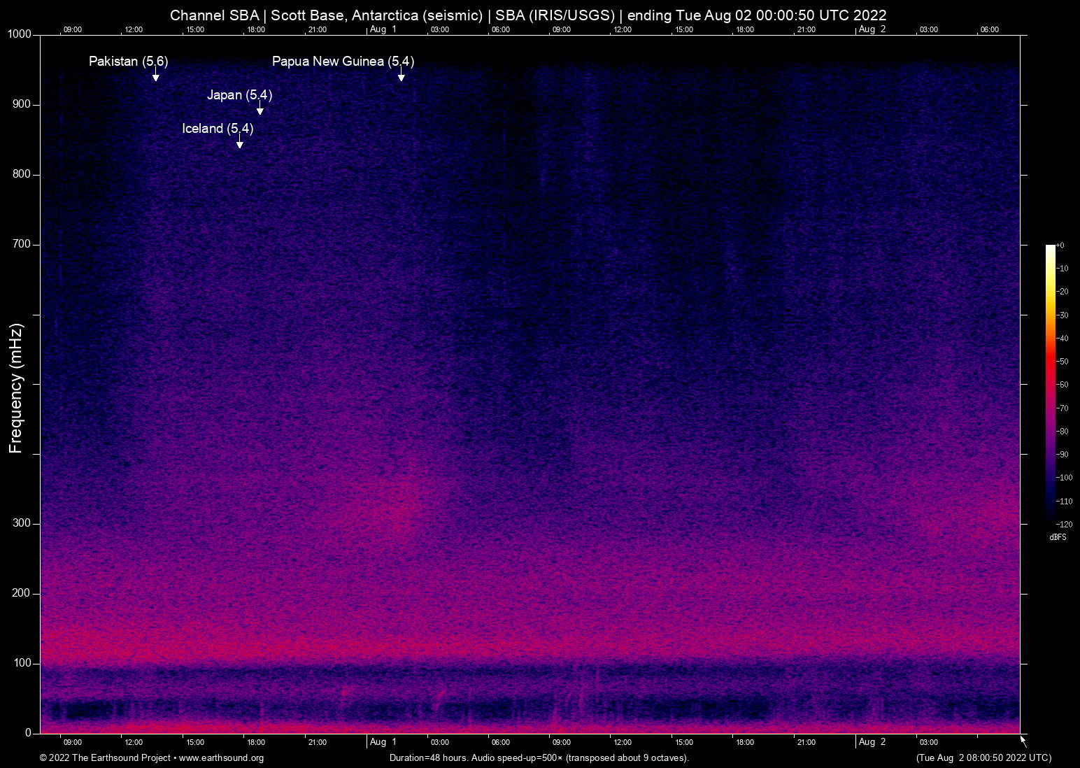Click the Japan (5.4) earthquake marker arrow

(260, 109)
